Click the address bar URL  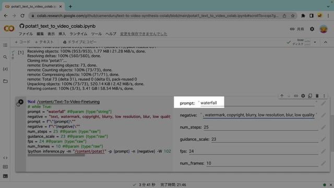tap(158, 16)
